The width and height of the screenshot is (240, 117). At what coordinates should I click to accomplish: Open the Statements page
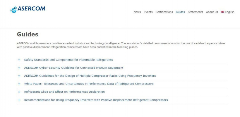[x=195, y=12]
